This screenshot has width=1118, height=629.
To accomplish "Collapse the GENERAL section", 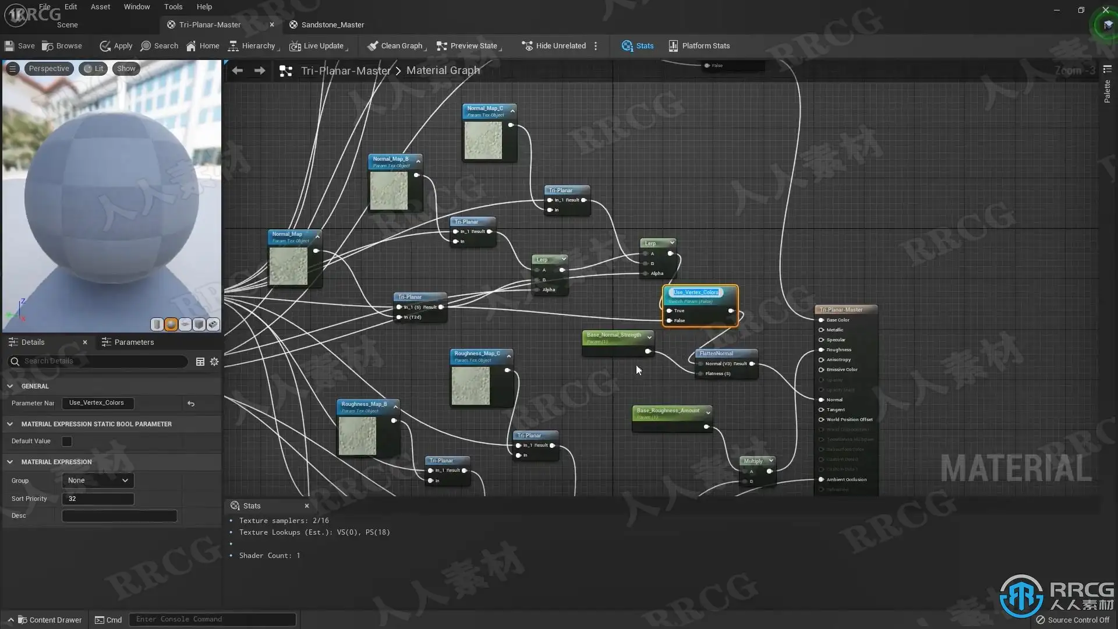I will tap(10, 386).
